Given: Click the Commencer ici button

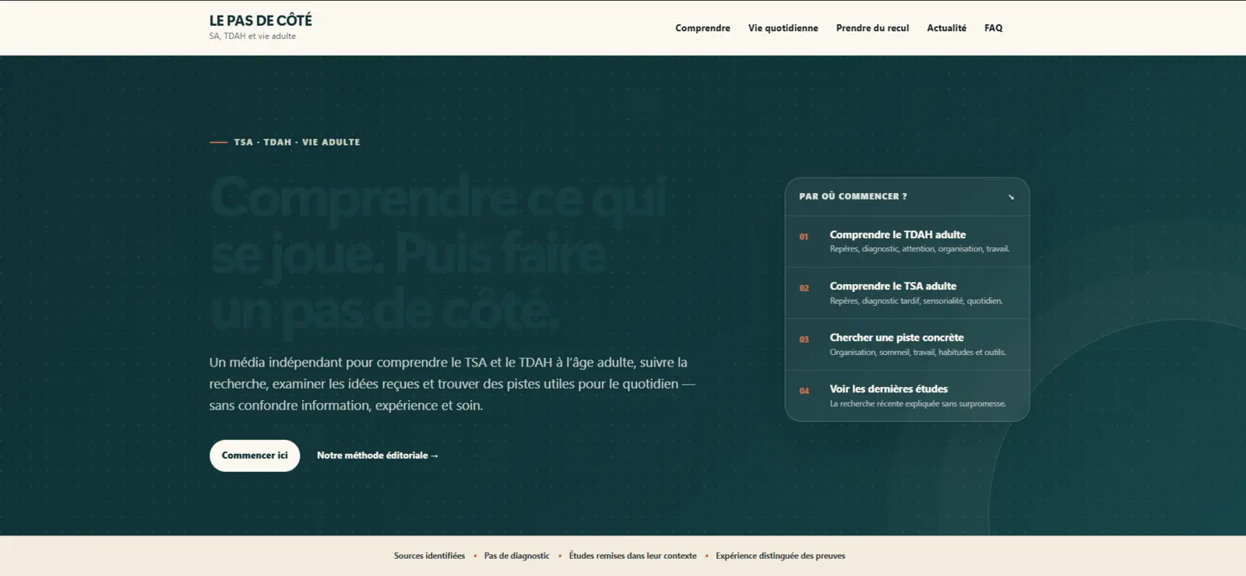Looking at the screenshot, I should [x=255, y=455].
